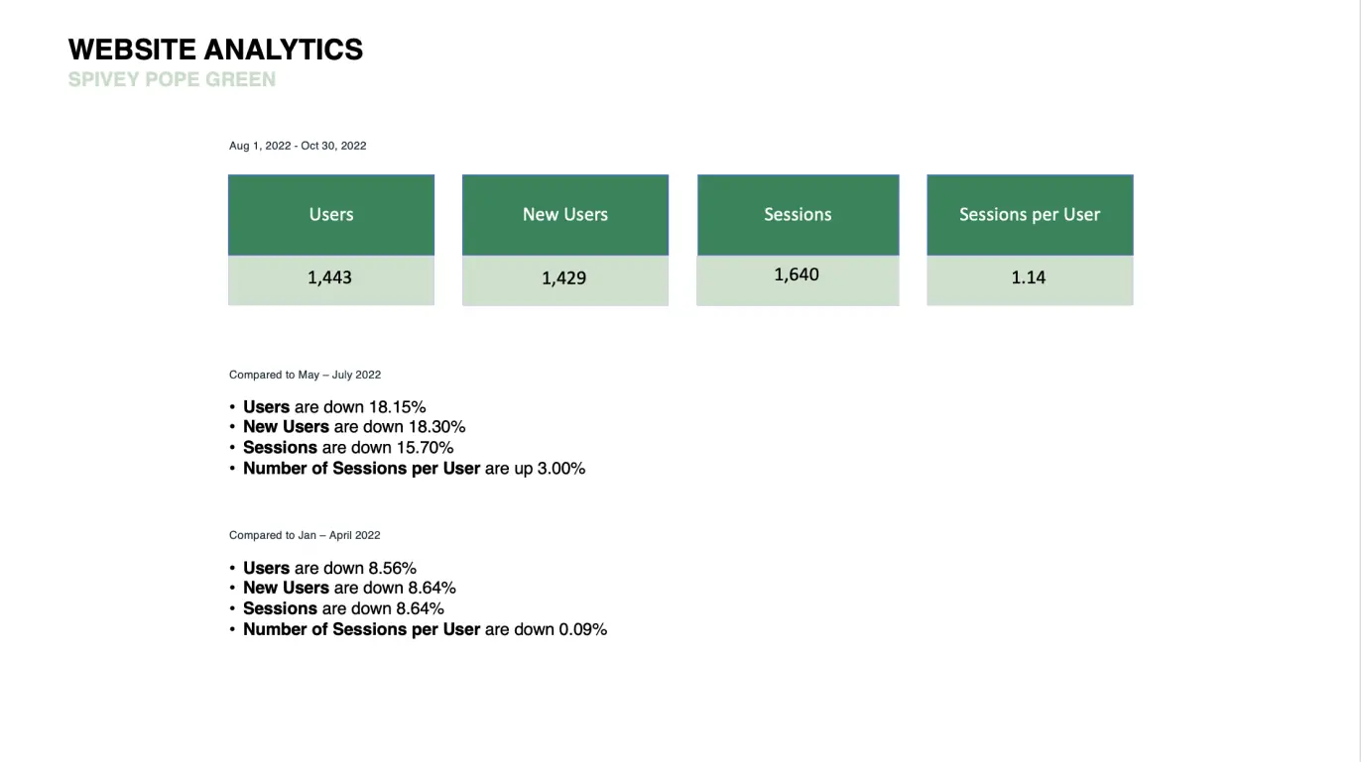
Task: Click the Sessions per User header box
Action: click(1030, 215)
